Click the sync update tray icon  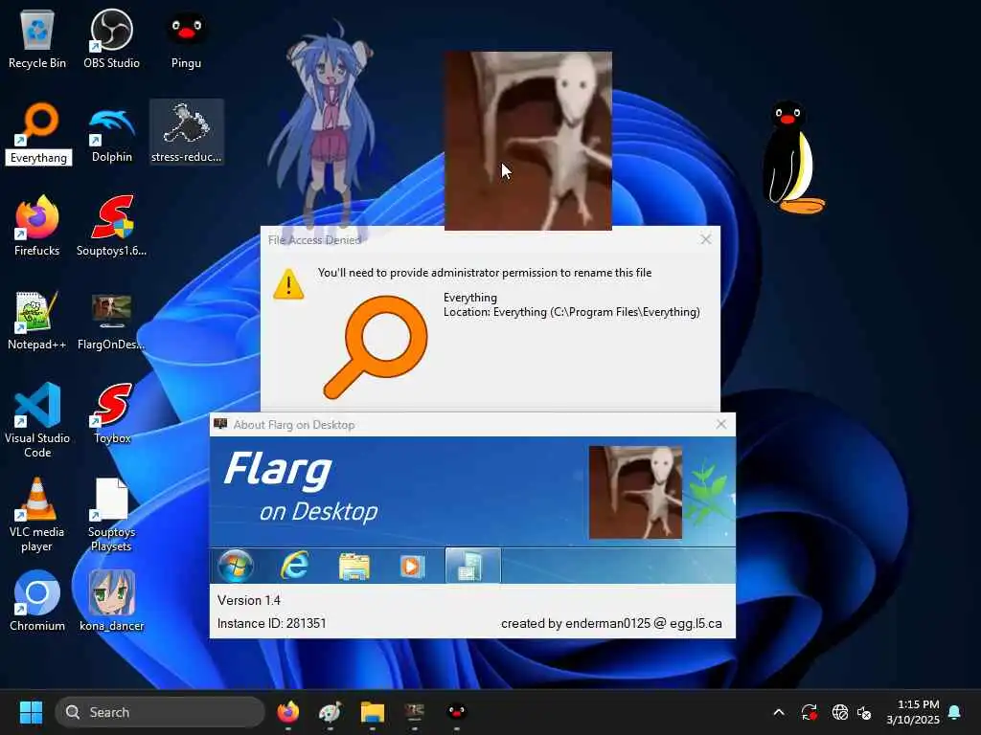(x=809, y=712)
